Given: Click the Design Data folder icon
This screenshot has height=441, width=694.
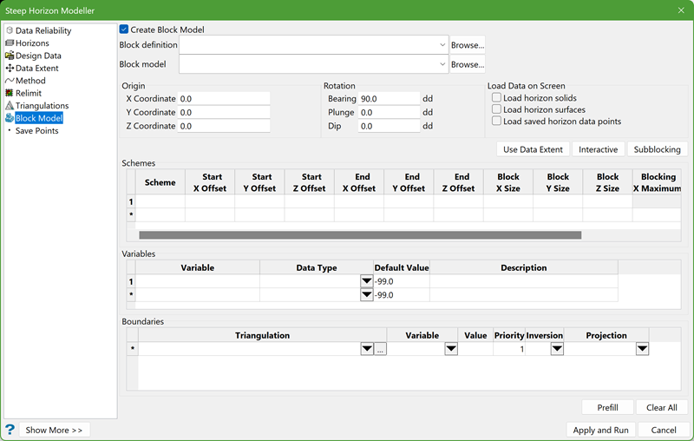Looking at the screenshot, I should click(x=10, y=56).
